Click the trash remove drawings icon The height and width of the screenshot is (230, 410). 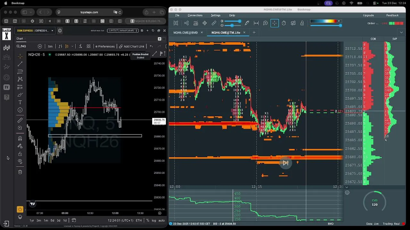20,172
